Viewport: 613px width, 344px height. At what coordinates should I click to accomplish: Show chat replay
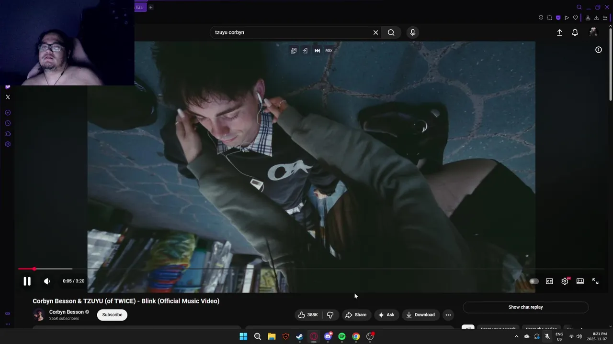point(525,307)
